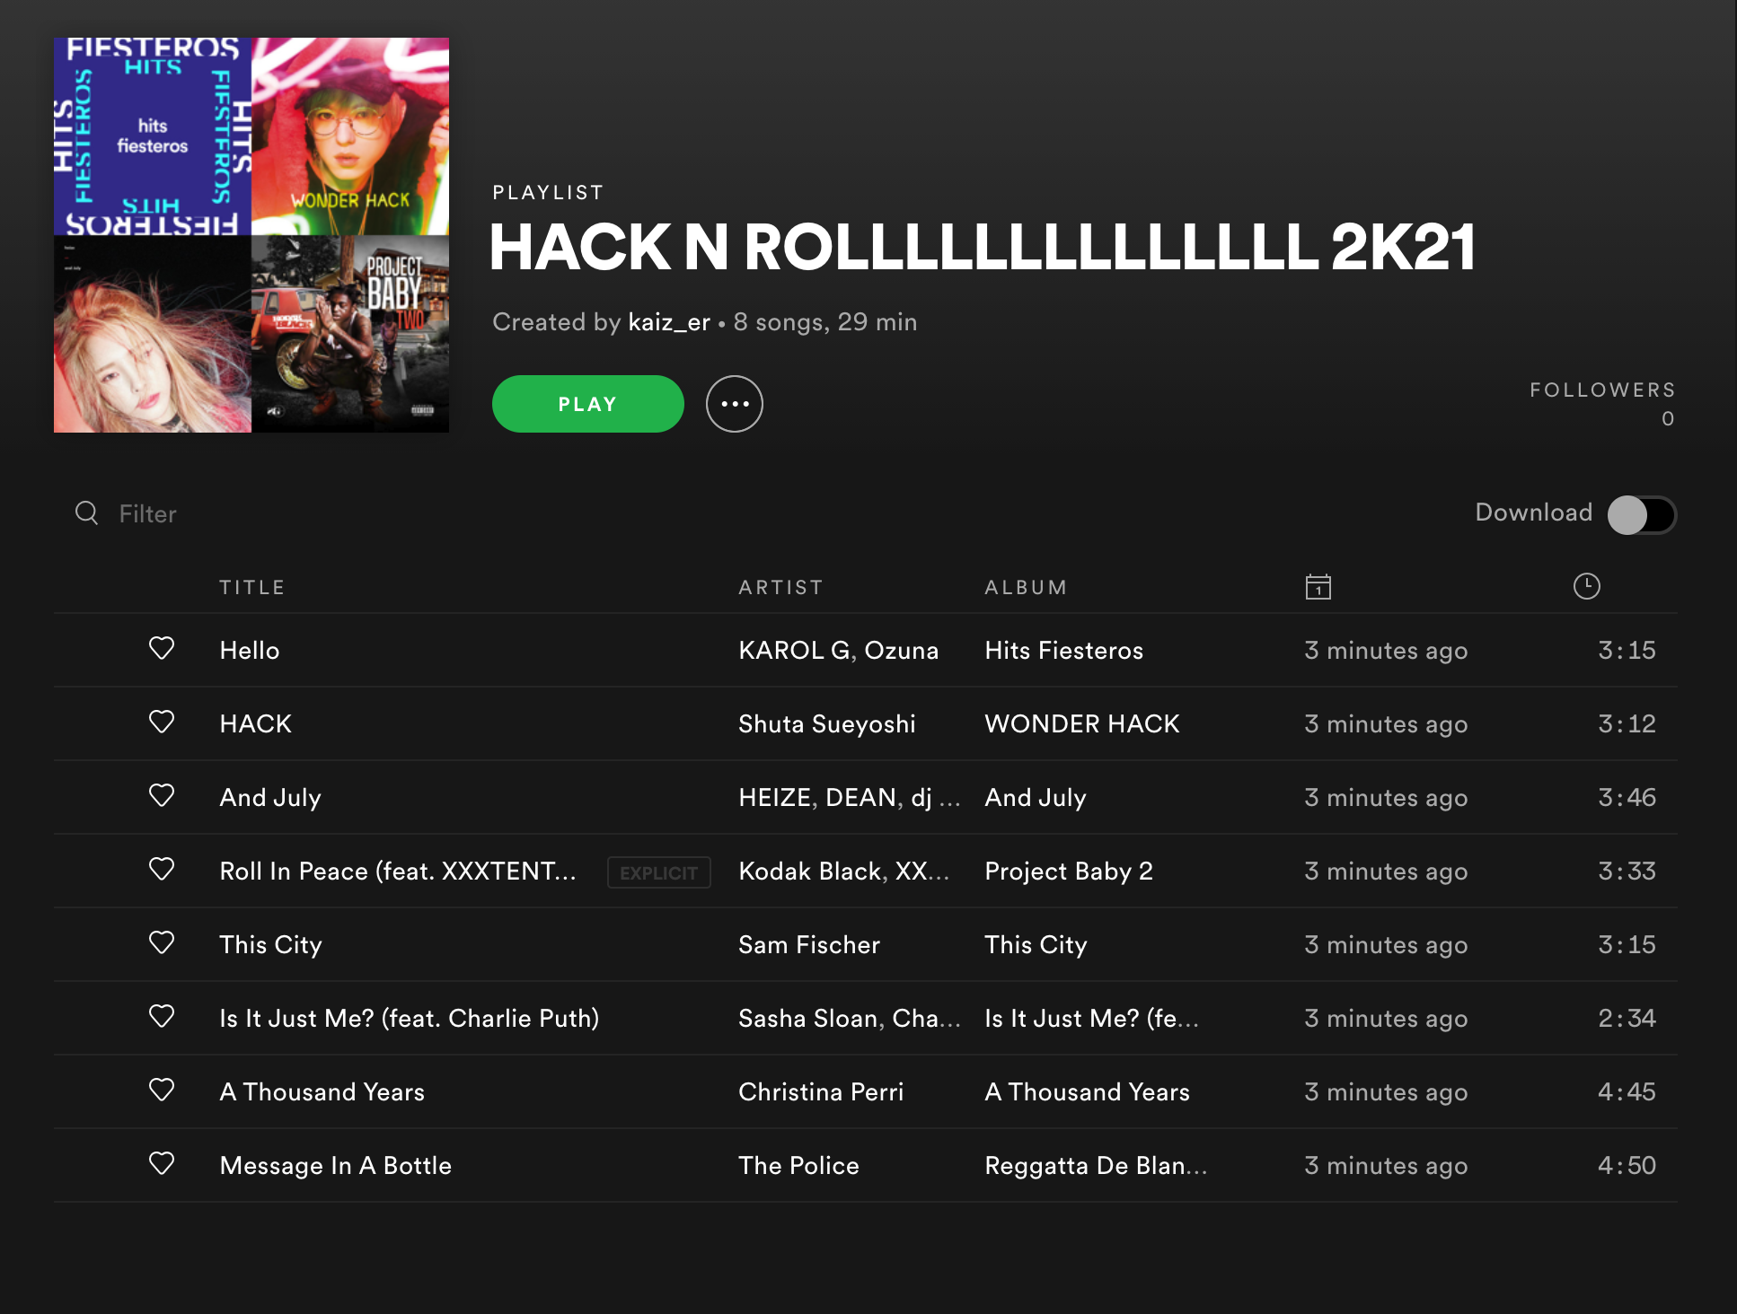Toggle the Download switch on
The height and width of the screenshot is (1314, 1737).
[x=1642, y=514]
